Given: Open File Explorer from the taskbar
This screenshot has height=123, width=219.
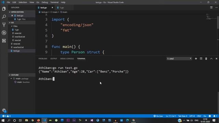Looking at the screenshot, I should 26,120.
